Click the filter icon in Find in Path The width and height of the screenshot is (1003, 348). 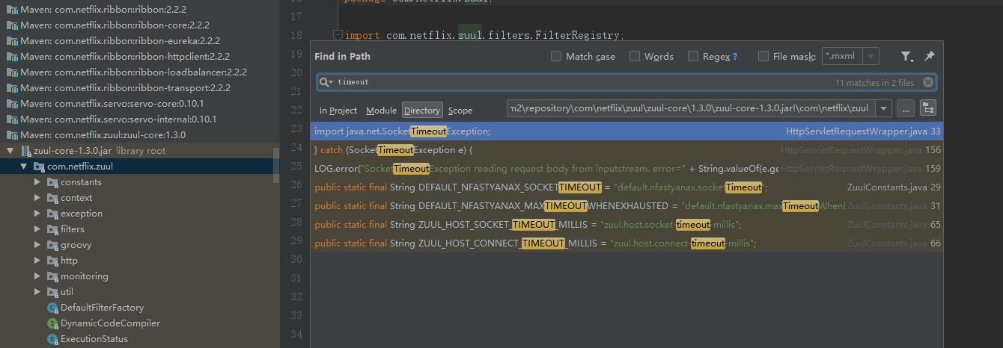(906, 57)
